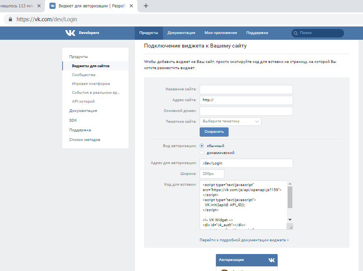Image resolution: width=363 pixels, height=271 pixels.
Task: Click the scroll-up arrow of the code textarea
Action: pos(290,184)
